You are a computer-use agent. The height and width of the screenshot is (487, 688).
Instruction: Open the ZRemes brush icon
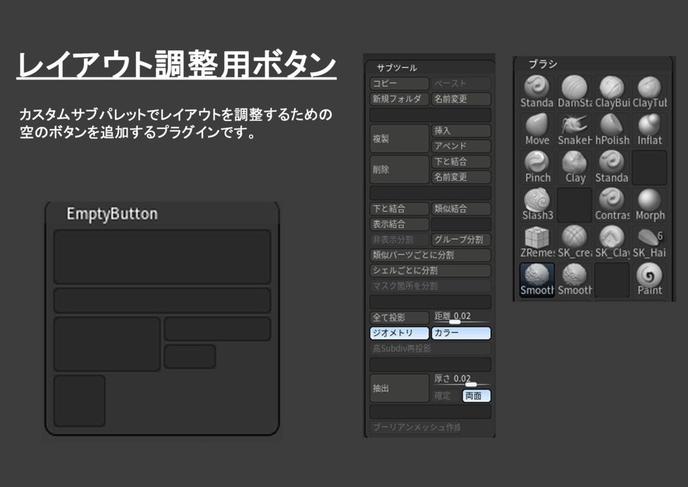(537, 242)
